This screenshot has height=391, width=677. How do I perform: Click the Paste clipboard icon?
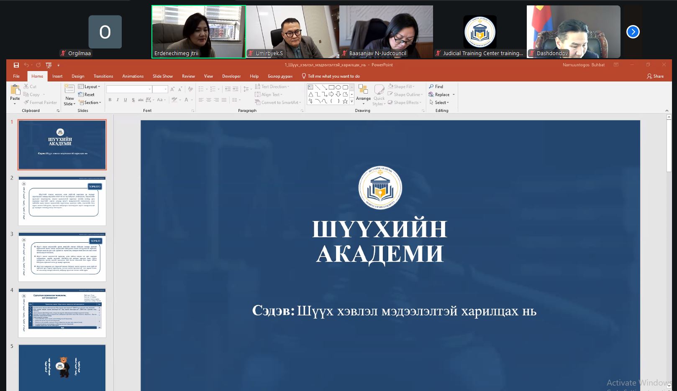pyautogui.click(x=15, y=90)
